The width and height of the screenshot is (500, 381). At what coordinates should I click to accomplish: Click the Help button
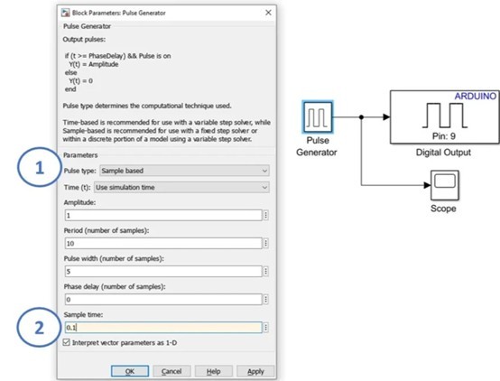coord(213,371)
